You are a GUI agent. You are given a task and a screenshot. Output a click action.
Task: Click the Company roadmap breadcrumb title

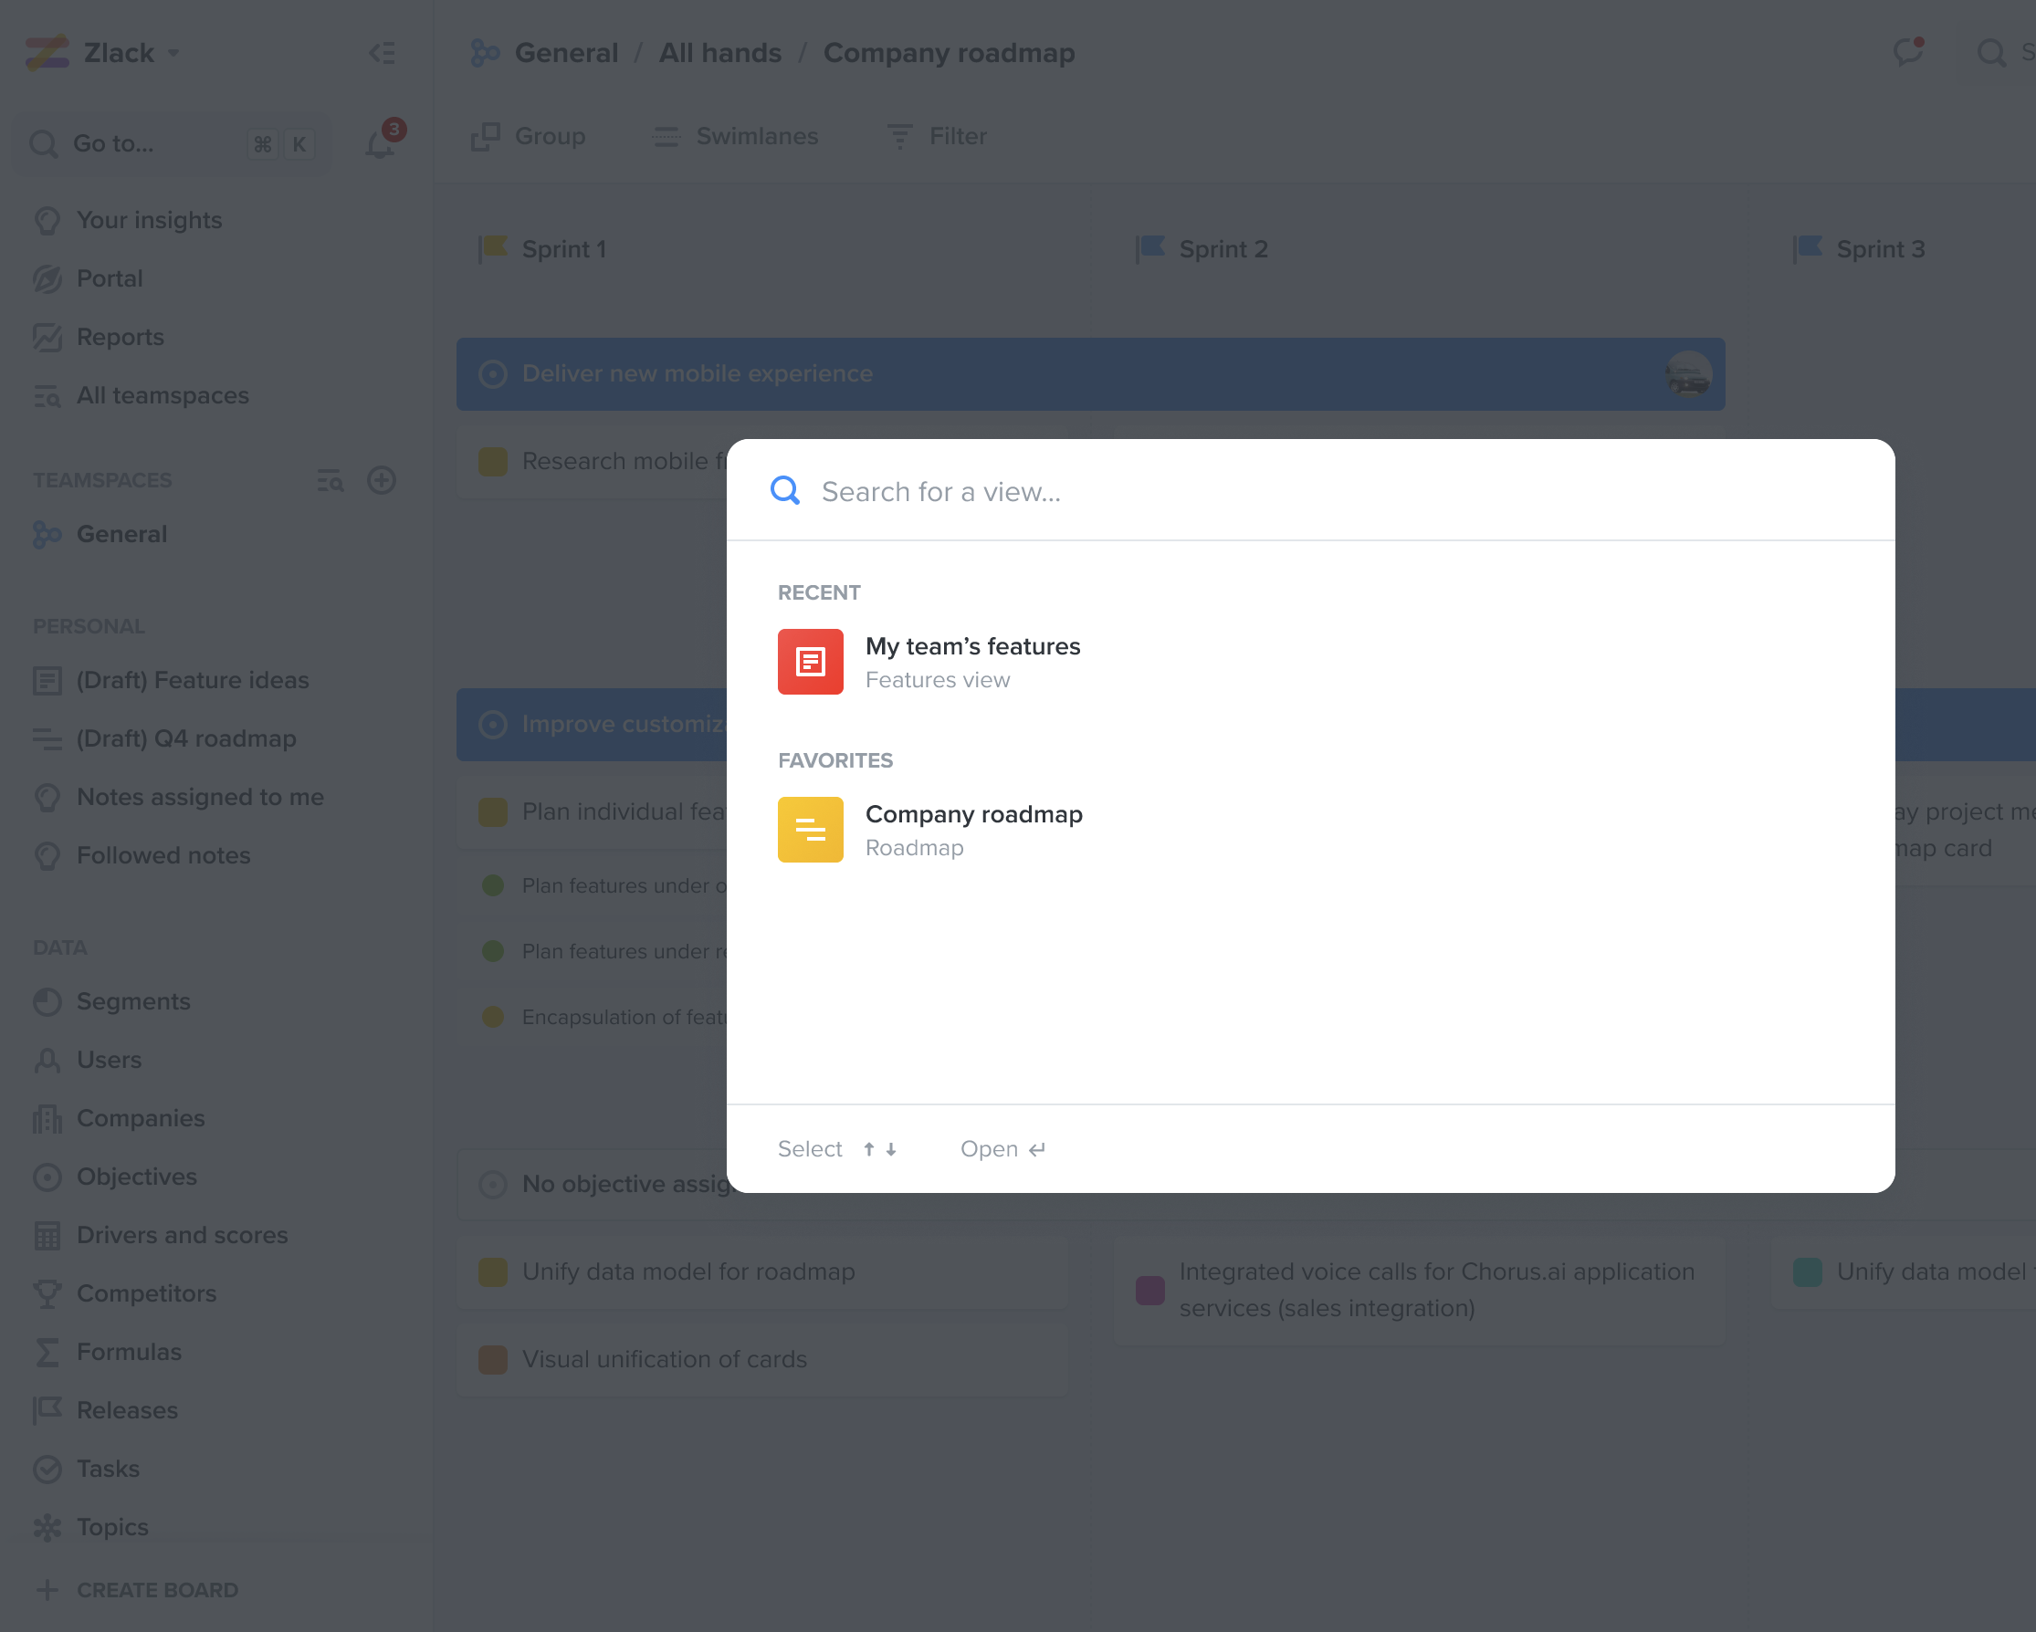[x=948, y=53]
